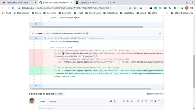Open the react bookmarks folder
This screenshot has height=110, width=195.
[78, 13]
